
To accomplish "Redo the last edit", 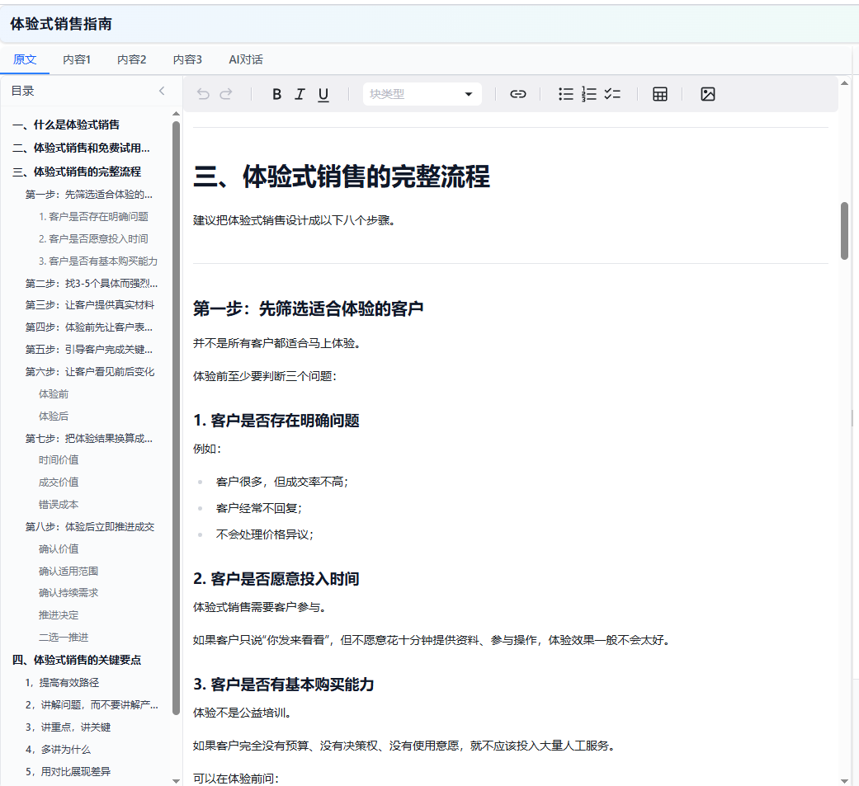I will tap(226, 94).
